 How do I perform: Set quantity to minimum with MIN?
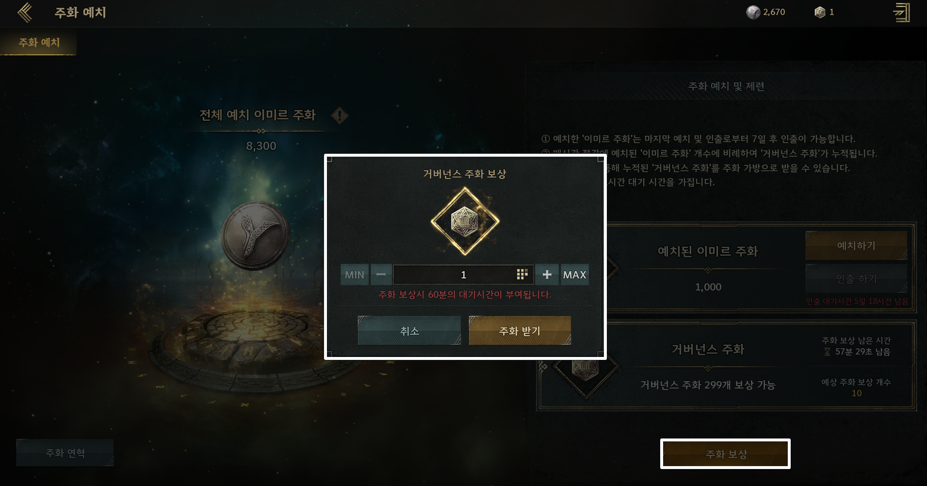355,275
